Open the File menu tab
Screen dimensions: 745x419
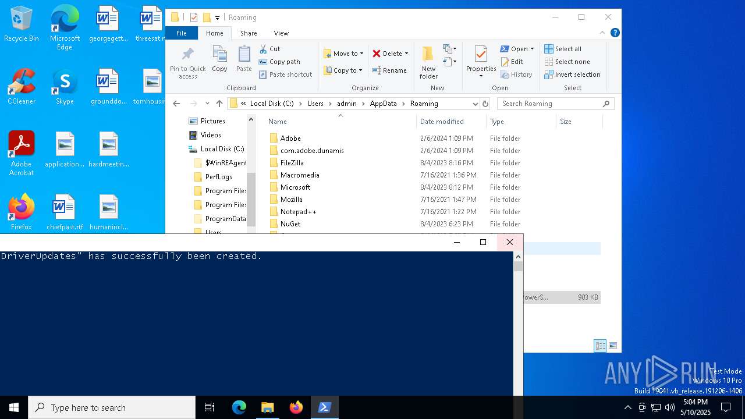(x=182, y=33)
